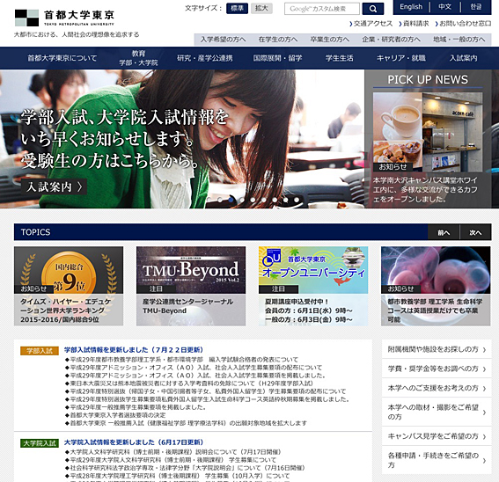Click the 学部入試 orange category label

40,351
